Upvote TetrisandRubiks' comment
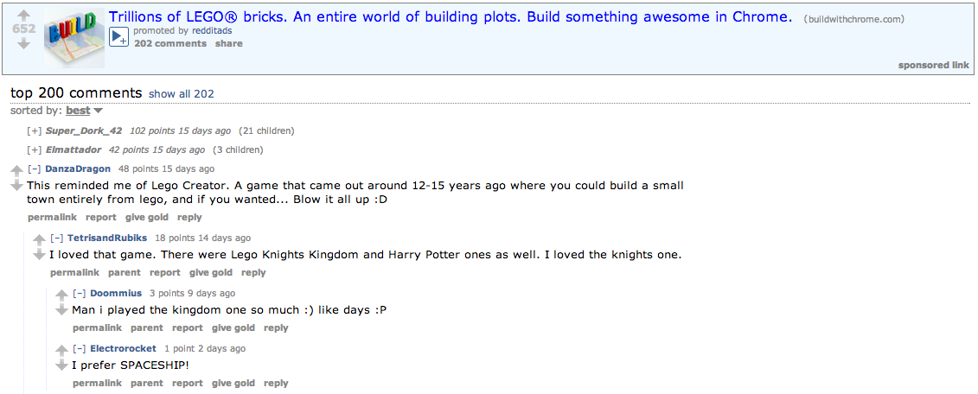Image resolution: width=978 pixels, height=394 pixels. 39,240
